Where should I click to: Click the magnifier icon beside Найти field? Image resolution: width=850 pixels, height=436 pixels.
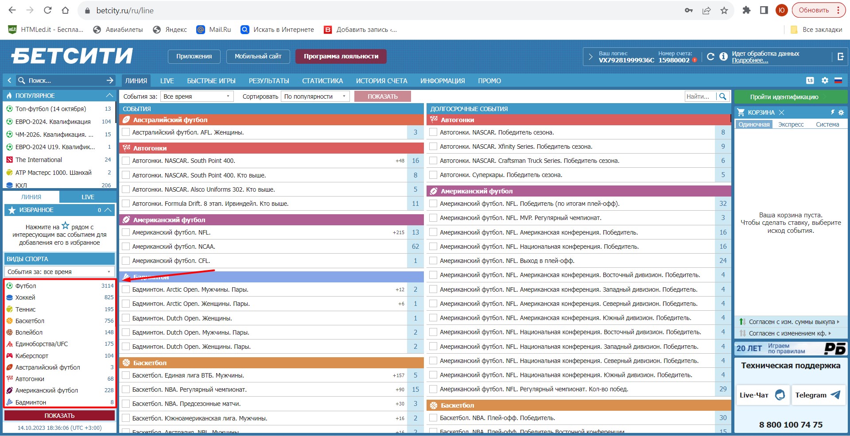[x=723, y=96]
